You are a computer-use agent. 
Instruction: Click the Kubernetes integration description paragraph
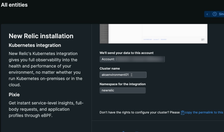[x=45, y=69]
